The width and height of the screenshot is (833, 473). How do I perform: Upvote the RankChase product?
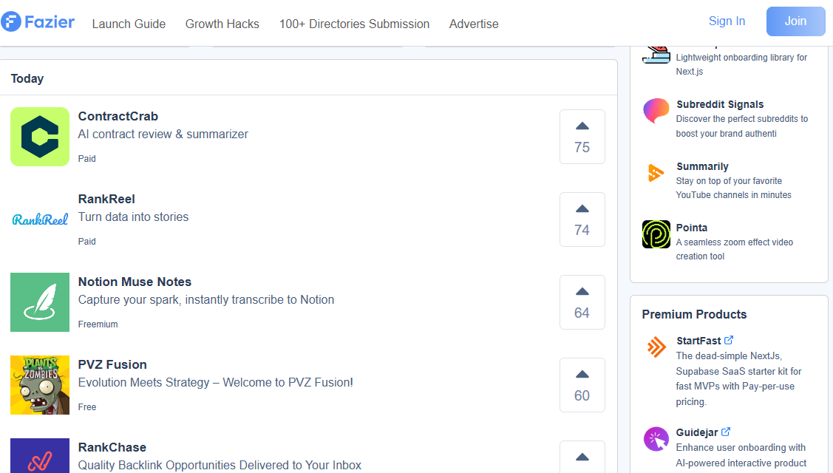pyautogui.click(x=582, y=457)
